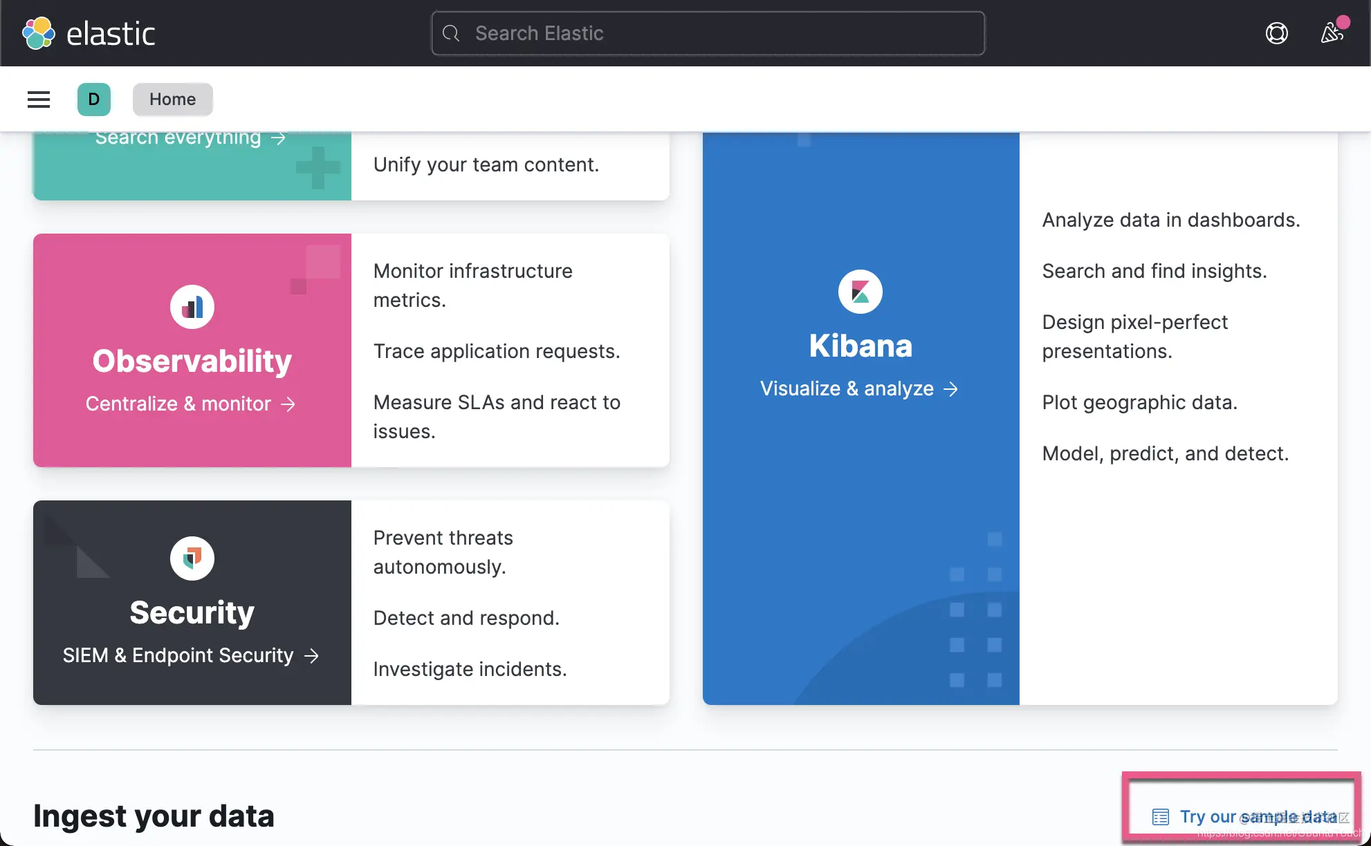This screenshot has height=846, width=1371.
Task: Select the Home breadcrumb
Action: [173, 100]
